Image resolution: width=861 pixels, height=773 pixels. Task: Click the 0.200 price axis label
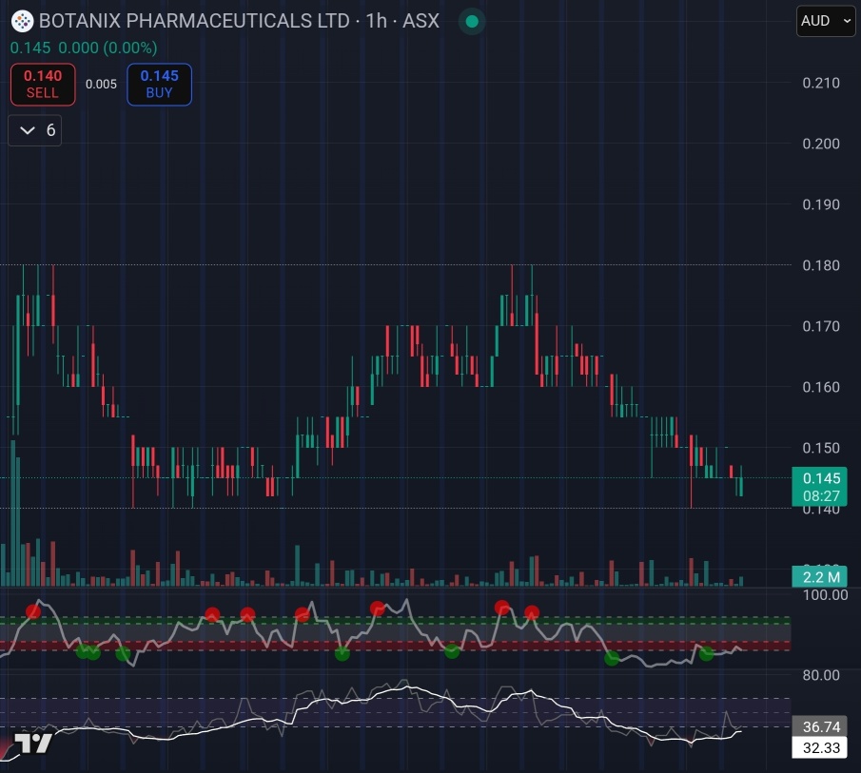[x=821, y=144]
